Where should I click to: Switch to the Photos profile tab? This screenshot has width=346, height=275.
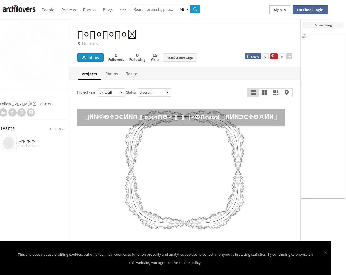pos(112,74)
